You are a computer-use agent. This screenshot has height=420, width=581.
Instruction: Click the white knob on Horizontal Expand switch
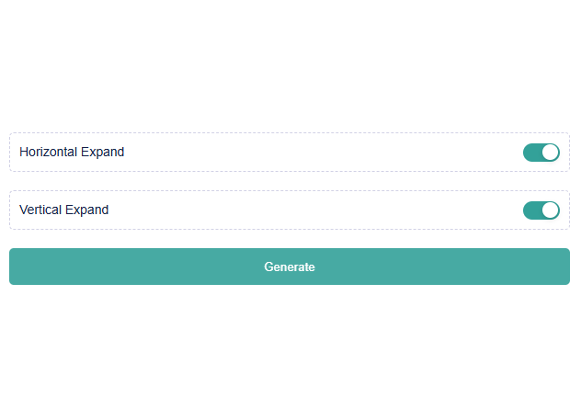point(550,153)
